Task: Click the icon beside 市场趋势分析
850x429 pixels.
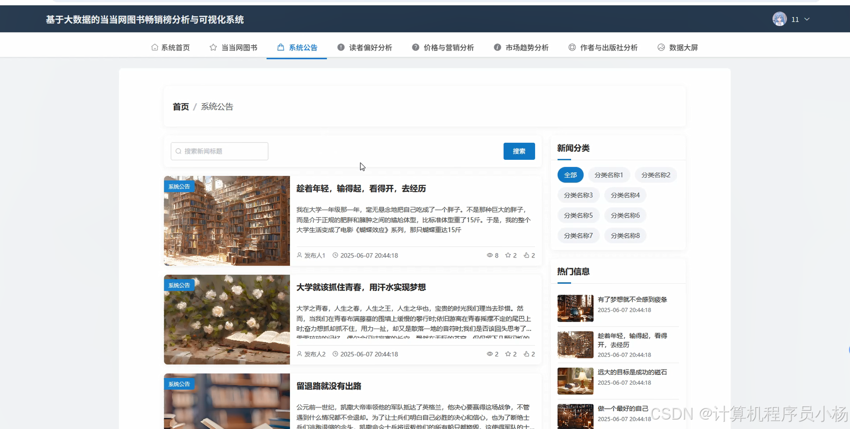Action: click(497, 47)
